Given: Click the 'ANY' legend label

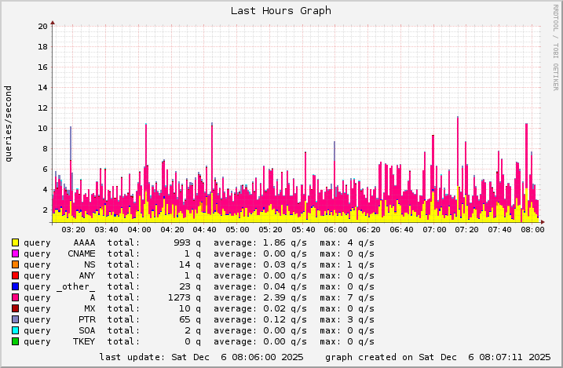Looking at the screenshot, I should [87, 276].
